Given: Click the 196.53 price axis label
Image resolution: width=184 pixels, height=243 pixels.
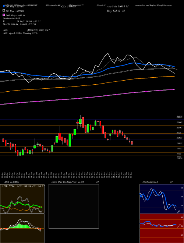Looking at the screenshot, I should coord(179,143).
